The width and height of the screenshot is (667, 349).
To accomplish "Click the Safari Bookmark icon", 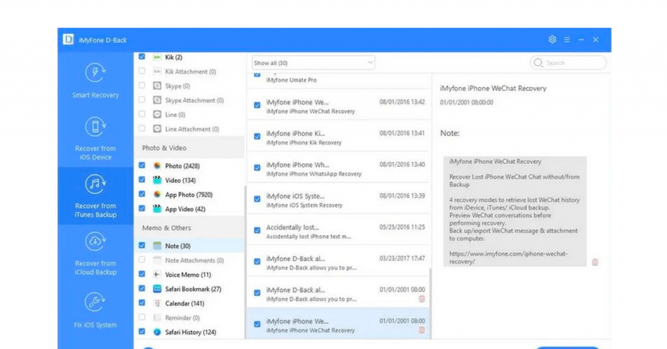I will [157, 288].
